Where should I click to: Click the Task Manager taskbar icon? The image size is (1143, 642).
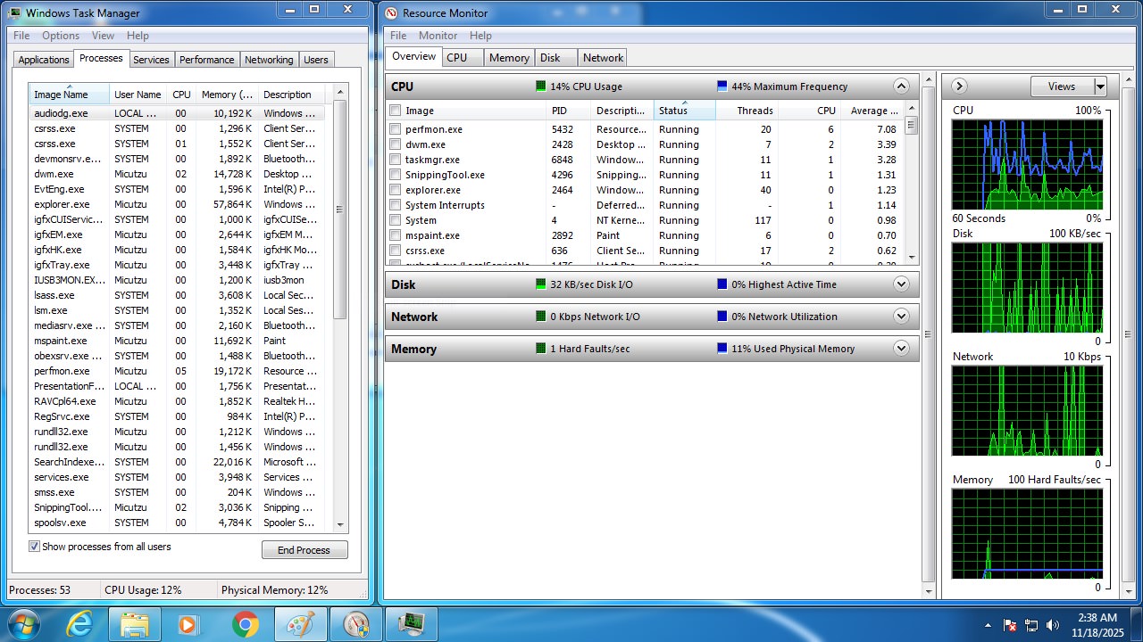[411, 623]
